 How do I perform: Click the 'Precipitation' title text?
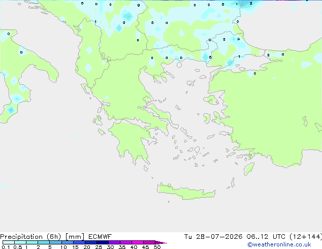click(21, 237)
